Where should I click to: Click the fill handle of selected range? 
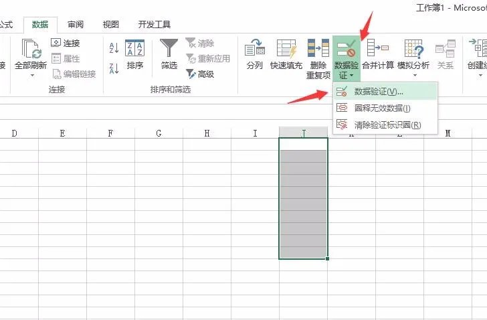tap(327, 258)
